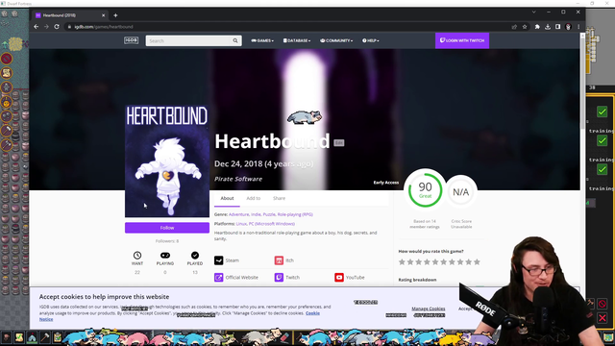Open the Games dropdown menu

point(262,40)
